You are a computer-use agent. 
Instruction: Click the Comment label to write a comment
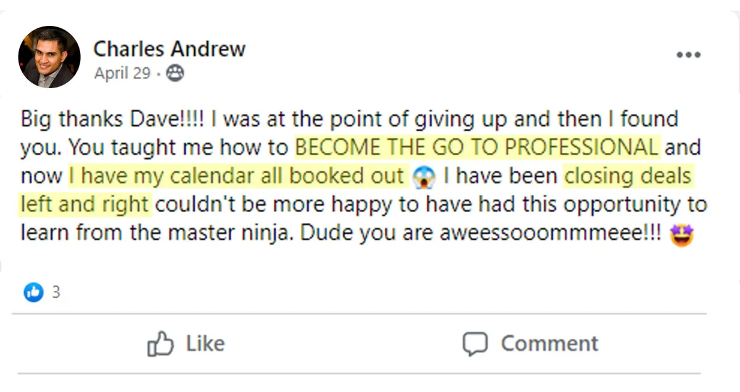click(549, 344)
